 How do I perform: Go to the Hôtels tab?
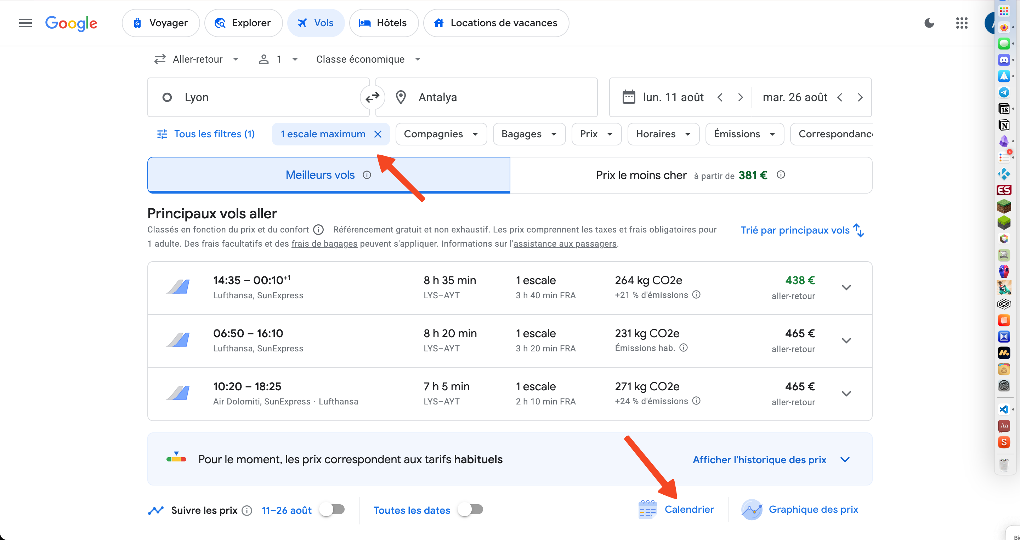(x=384, y=23)
